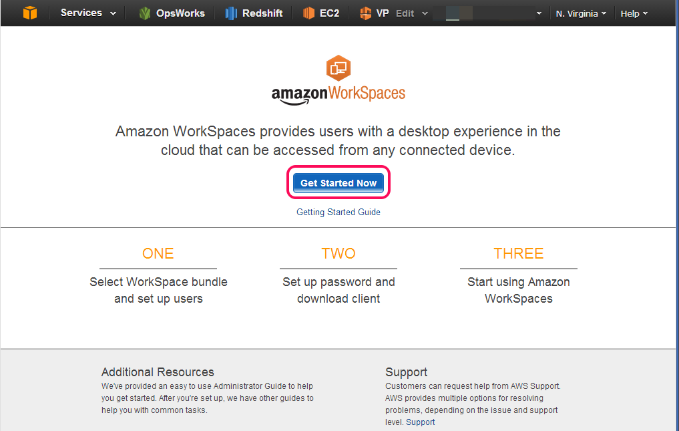Click the AWS orange cube home icon
The height and width of the screenshot is (431, 679).
[30, 13]
